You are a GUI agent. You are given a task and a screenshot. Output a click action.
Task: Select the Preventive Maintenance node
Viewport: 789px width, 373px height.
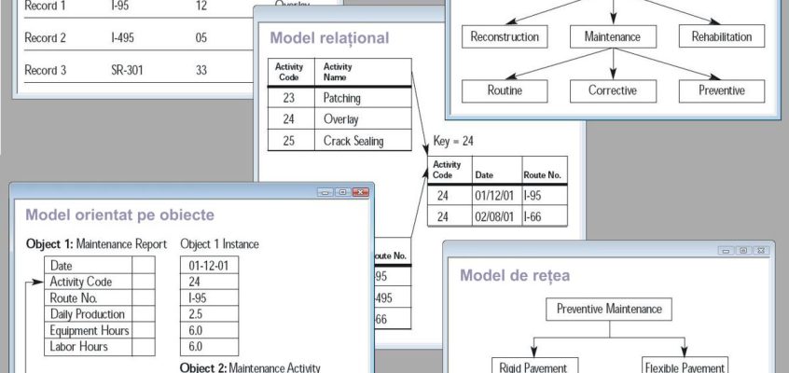(609, 309)
